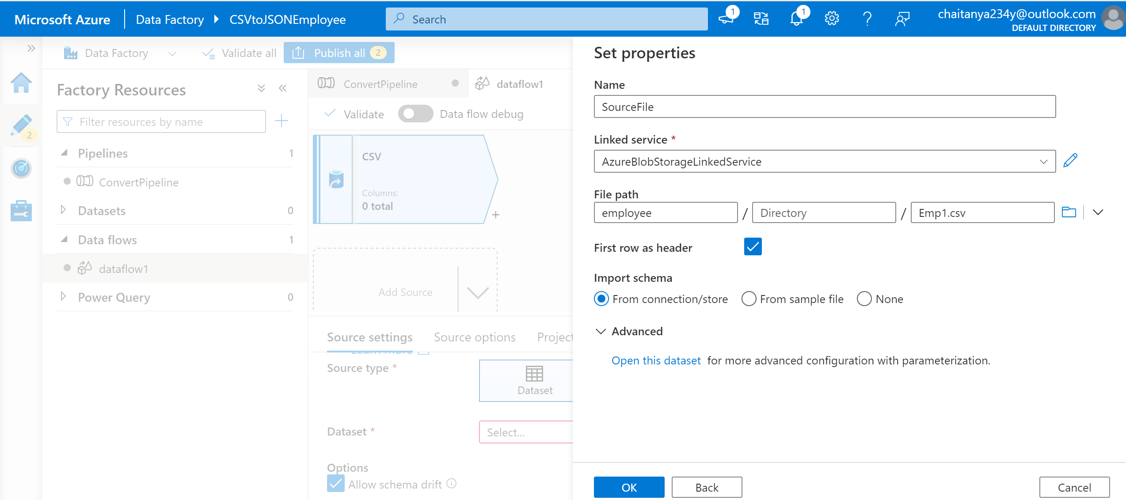The height and width of the screenshot is (500, 1126).
Task: Switch to the ConvertPipeline tab
Action: tap(388, 84)
